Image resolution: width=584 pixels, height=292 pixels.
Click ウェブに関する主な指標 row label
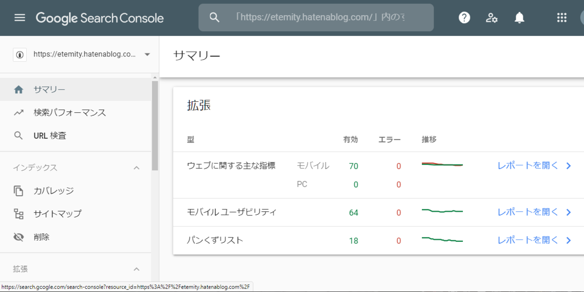(x=231, y=165)
